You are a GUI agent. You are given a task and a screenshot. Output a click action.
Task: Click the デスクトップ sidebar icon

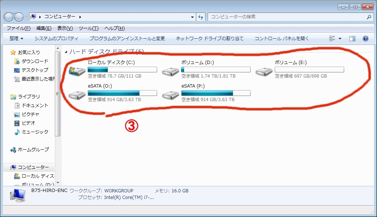coord(17,70)
